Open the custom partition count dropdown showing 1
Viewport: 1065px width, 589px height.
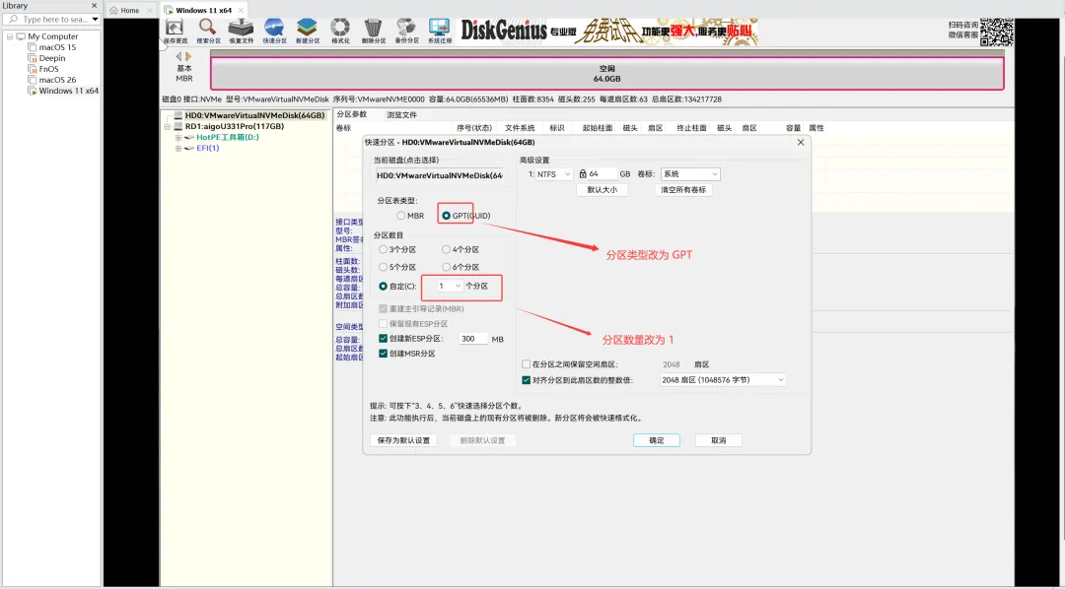click(x=449, y=287)
